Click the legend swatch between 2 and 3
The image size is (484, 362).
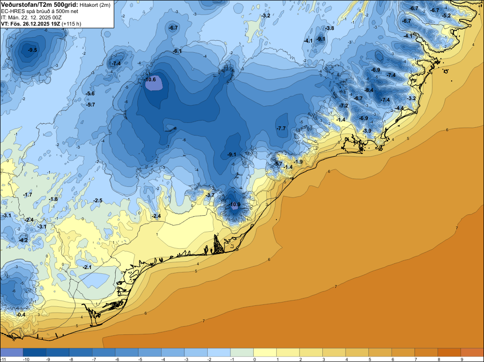point(311,352)
